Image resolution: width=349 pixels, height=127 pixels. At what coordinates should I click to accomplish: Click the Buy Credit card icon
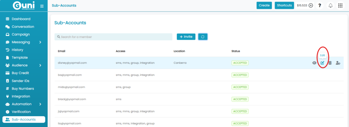point(7,73)
